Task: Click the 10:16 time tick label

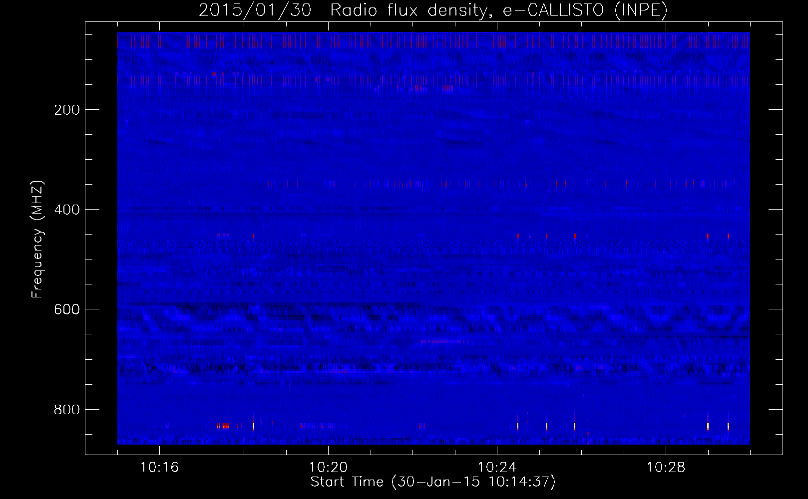Action: point(159,468)
